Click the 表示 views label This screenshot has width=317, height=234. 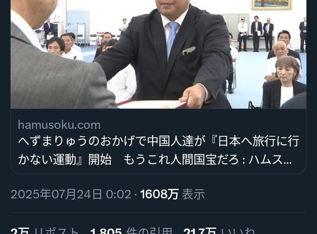(193, 195)
